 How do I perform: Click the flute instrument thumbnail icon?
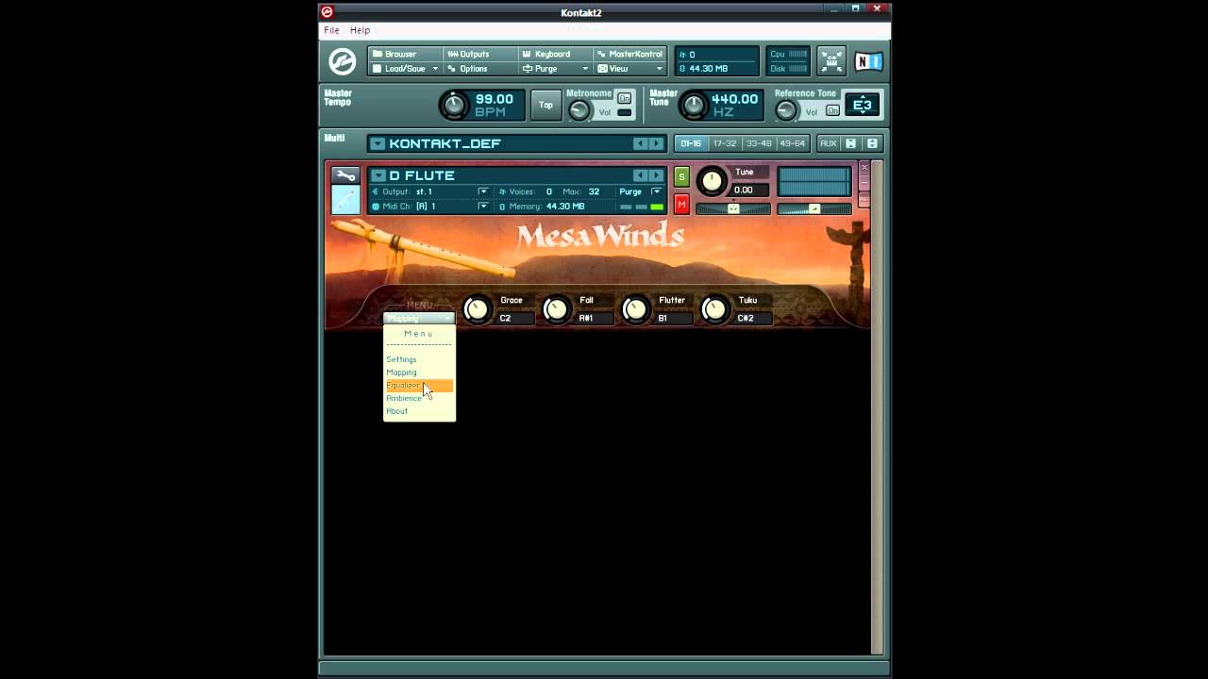(x=345, y=200)
